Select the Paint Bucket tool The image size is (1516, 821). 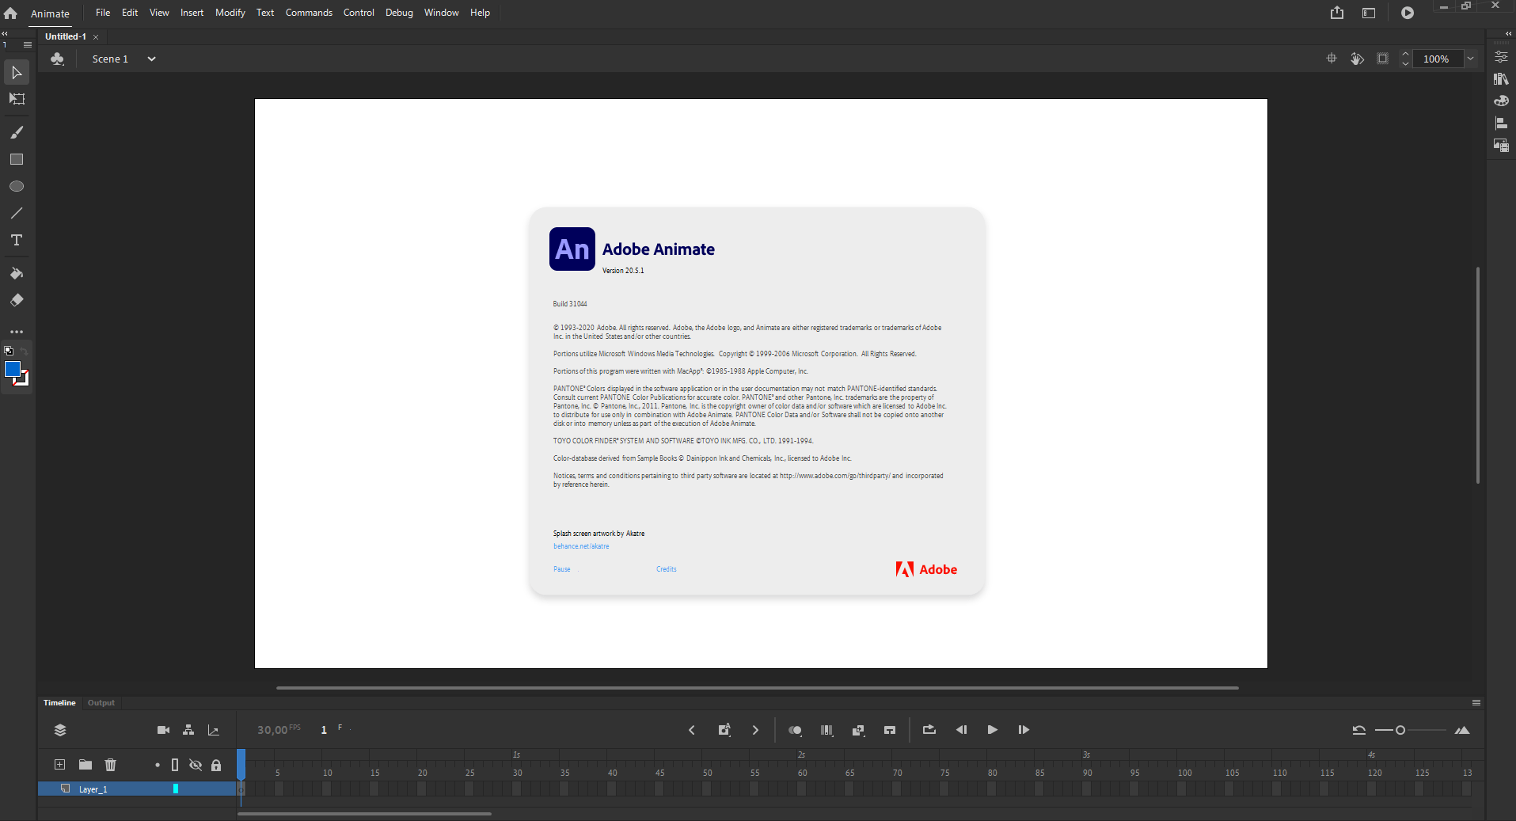click(17, 273)
